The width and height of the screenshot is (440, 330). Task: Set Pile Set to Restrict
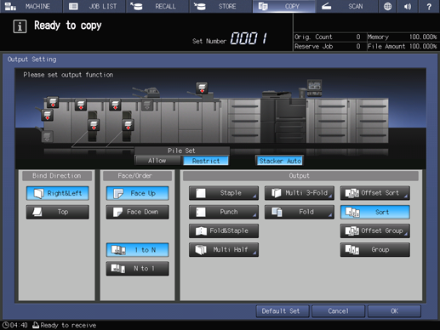206,161
